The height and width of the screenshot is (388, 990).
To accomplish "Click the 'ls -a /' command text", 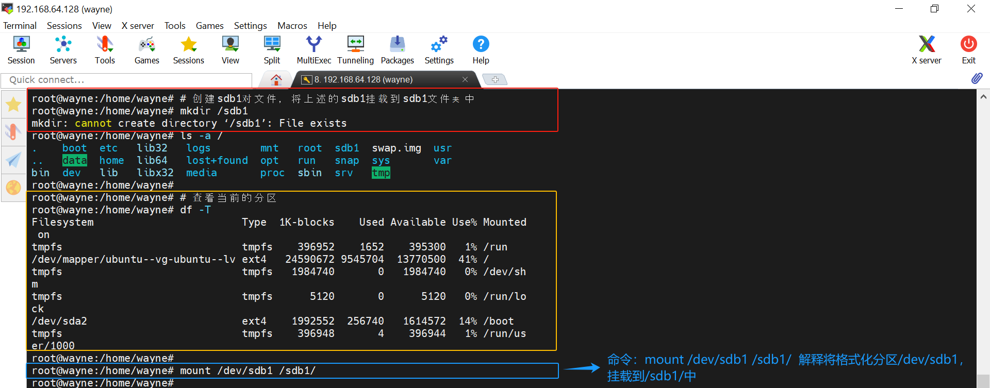I will pyautogui.click(x=202, y=136).
